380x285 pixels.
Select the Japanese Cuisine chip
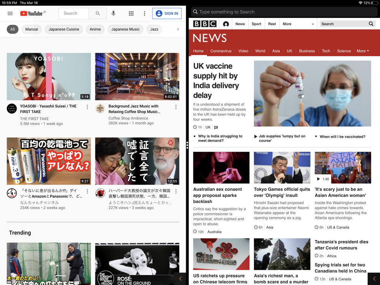pos(64,29)
